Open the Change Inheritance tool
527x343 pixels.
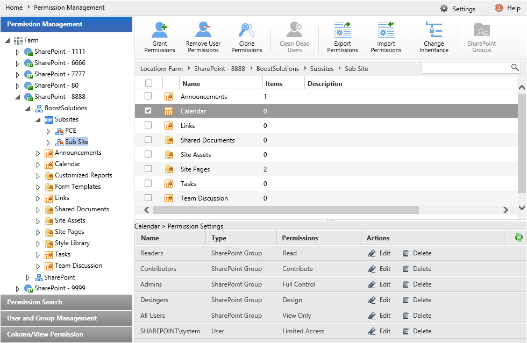click(x=433, y=37)
